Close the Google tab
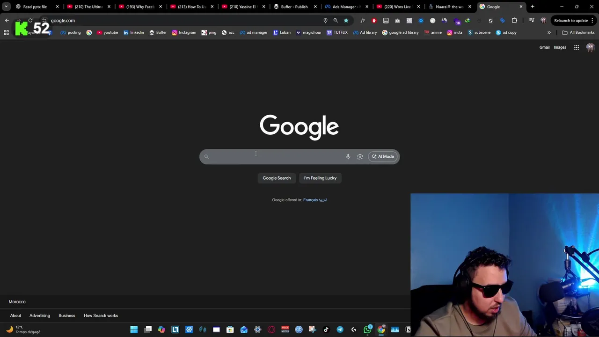599x337 pixels. point(521,7)
